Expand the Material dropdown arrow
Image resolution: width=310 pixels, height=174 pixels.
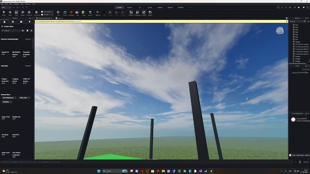coord(100,13)
